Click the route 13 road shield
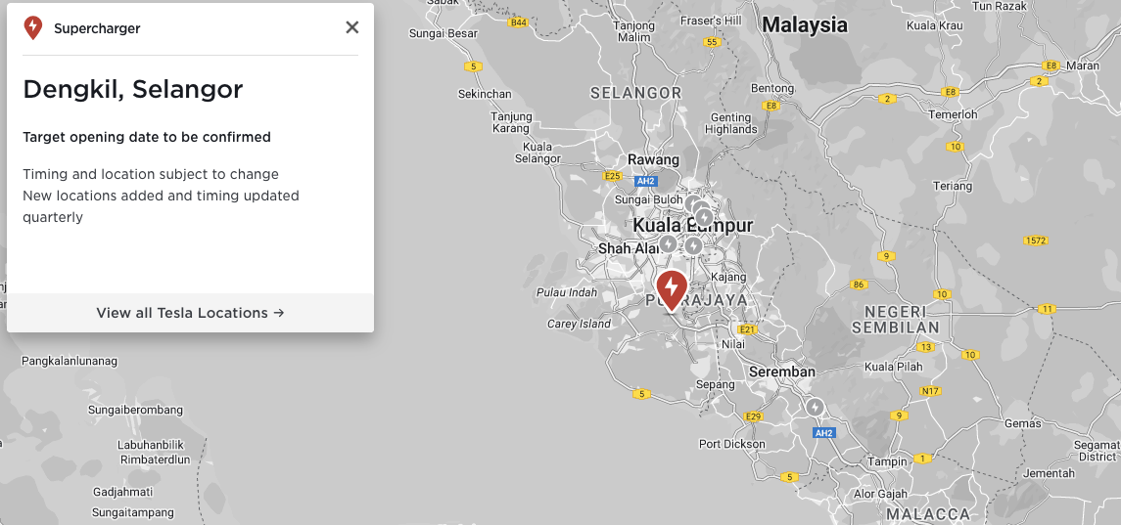 tap(926, 347)
